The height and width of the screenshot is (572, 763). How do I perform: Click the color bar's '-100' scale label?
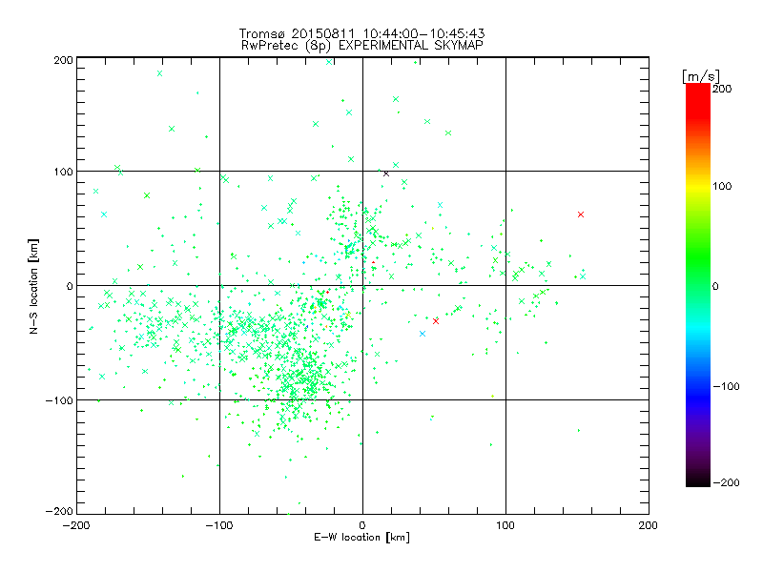[726, 386]
